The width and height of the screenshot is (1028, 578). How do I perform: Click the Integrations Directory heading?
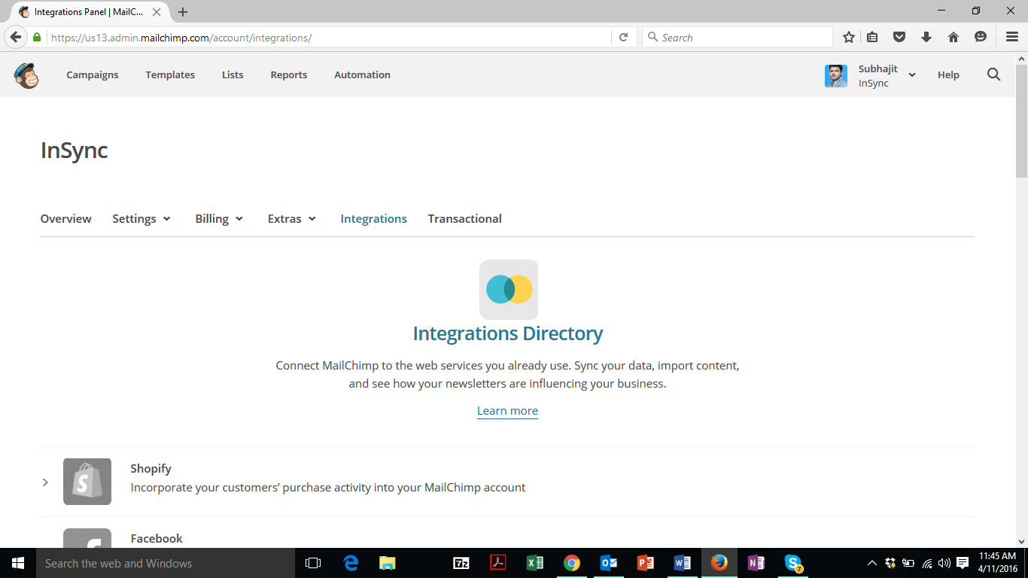[508, 333]
